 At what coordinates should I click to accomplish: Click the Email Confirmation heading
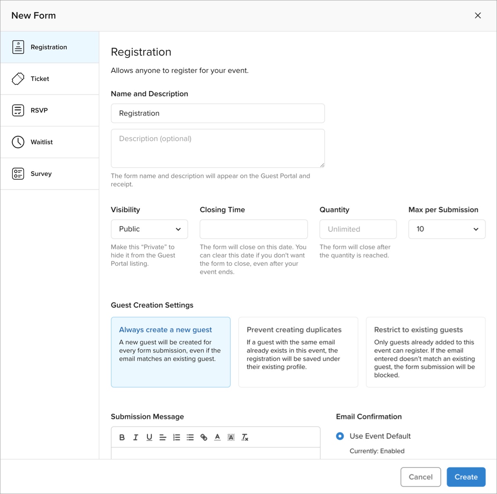pyautogui.click(x=369, y=416)
